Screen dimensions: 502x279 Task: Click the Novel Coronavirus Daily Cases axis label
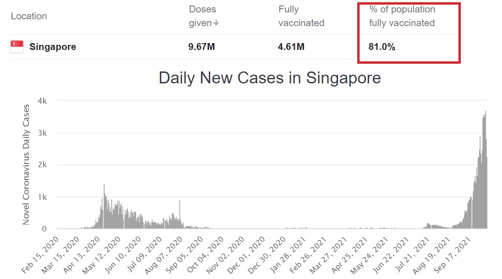pos(26,164)
